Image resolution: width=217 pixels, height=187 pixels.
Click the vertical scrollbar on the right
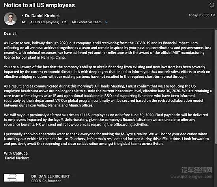216,87
